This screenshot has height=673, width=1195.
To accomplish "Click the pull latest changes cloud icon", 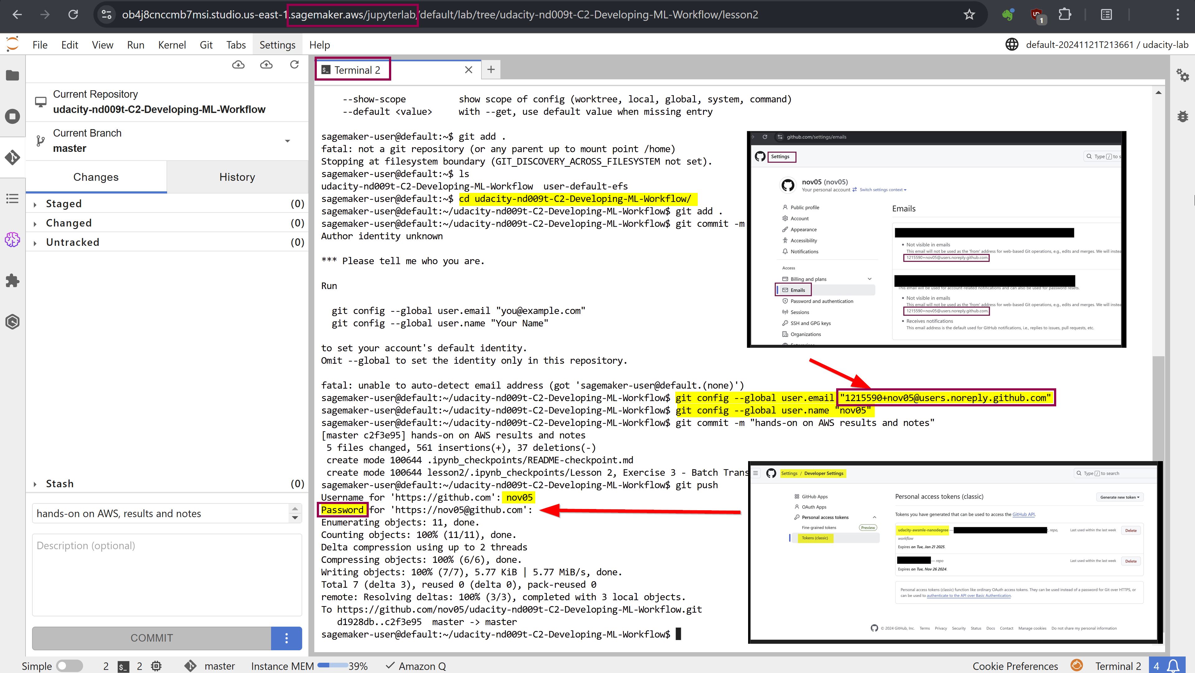I will (238, 65).
